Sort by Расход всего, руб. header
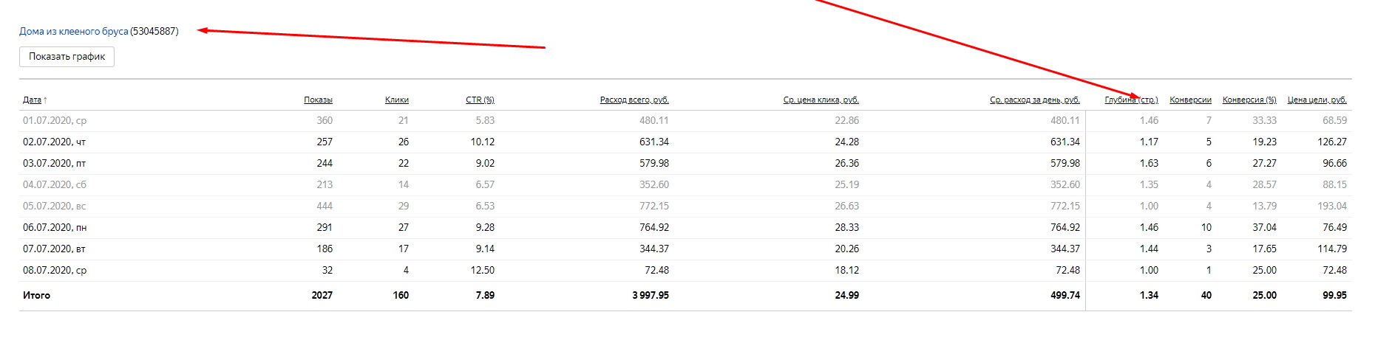Image resolution: width=1375 pixels, height=340 pixels. pos(634,100)
